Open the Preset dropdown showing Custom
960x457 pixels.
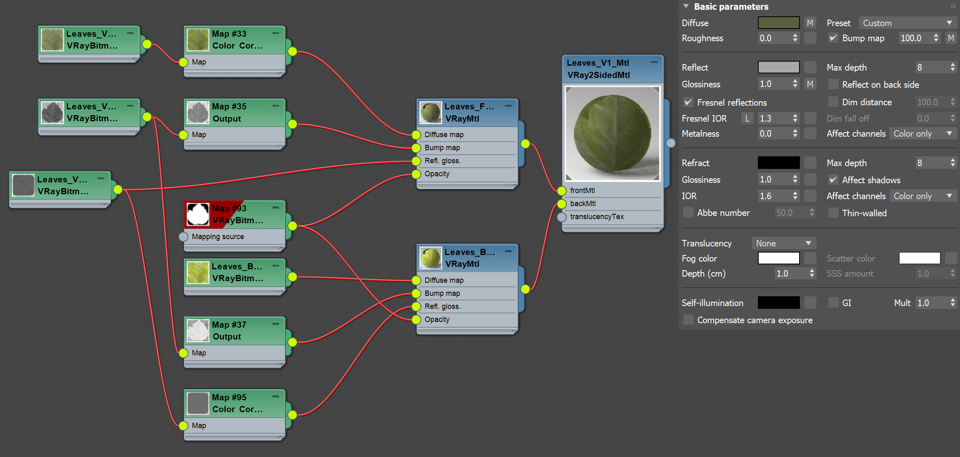(x=907, y=23)
